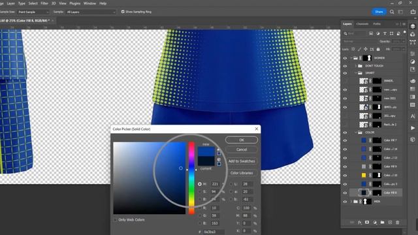Click Add to Swatches button
Image resolution: width=418 pixels, height=235 pixels.
pos(242,161)
